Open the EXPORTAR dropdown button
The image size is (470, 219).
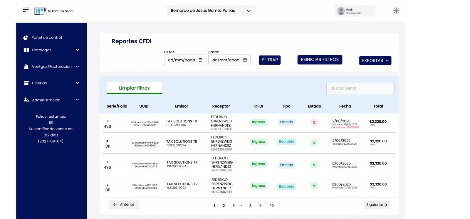[375, 60]
